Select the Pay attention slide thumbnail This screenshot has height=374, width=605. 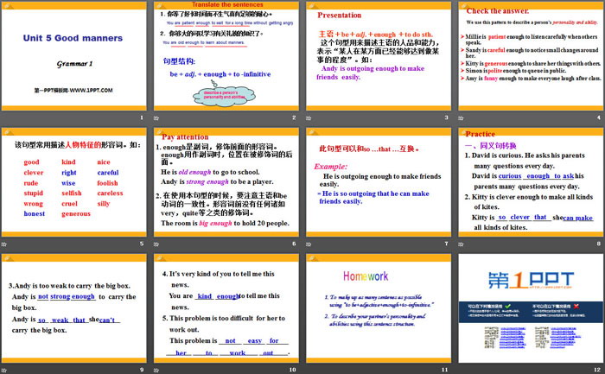[226, 182]
